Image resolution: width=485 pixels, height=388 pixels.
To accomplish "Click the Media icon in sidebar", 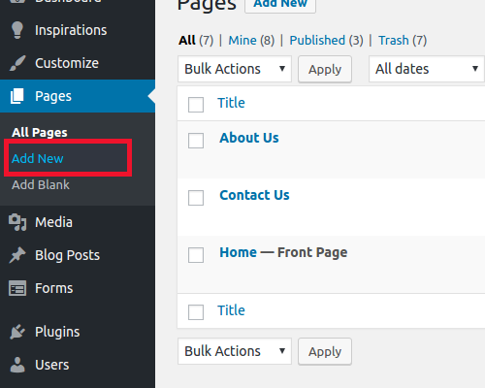I will tap(17, 222).
